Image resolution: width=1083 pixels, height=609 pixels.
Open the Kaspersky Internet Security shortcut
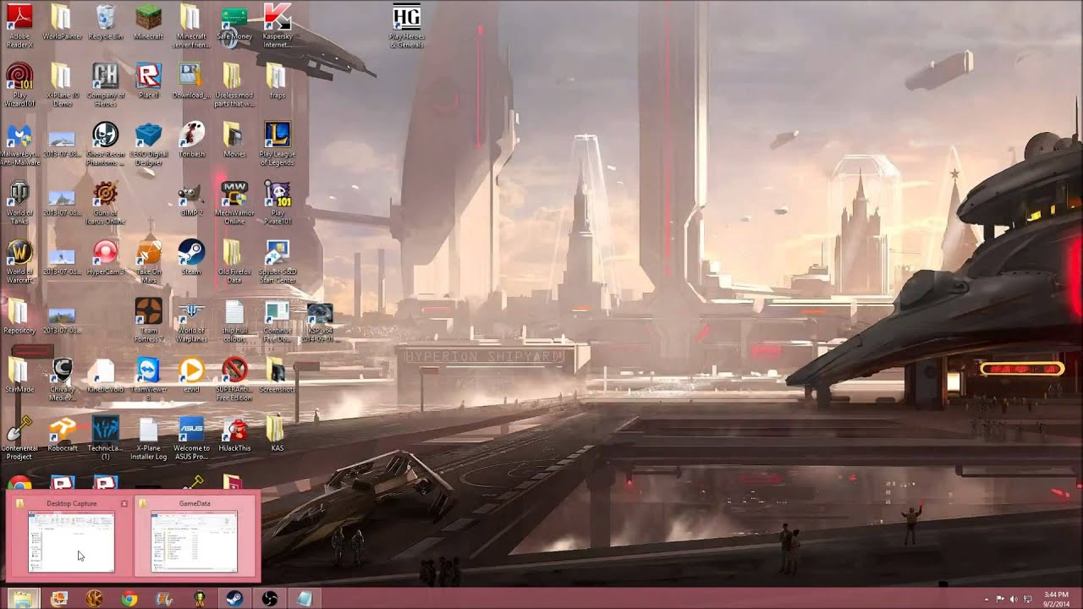click(277, 25)
